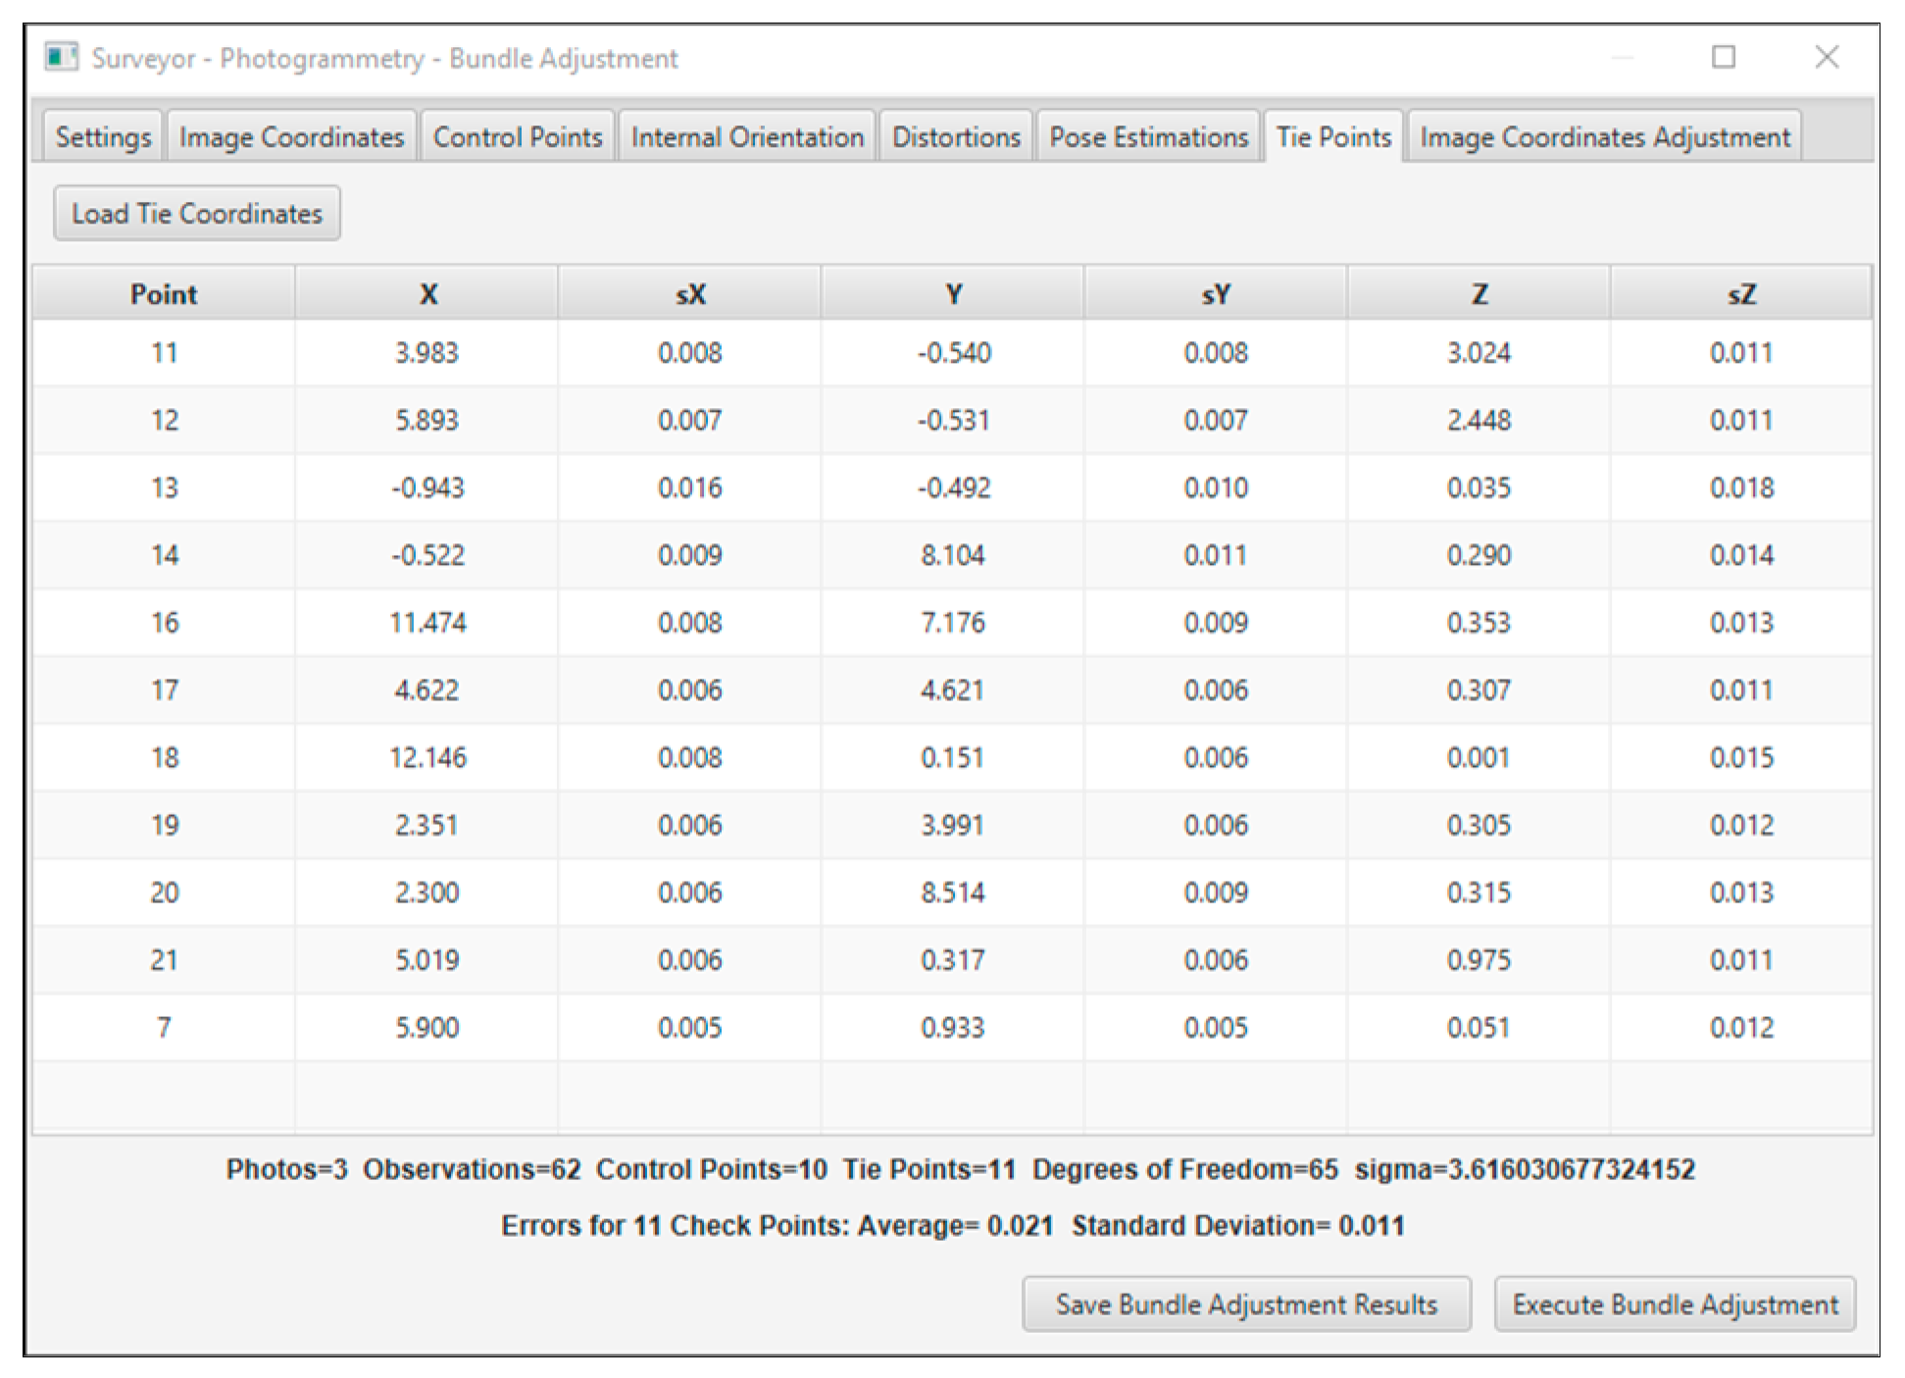Select the row for point 16

pyautogui.click(x=164, y=623)
